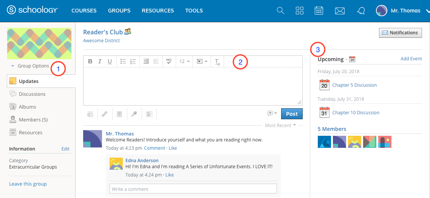Record audio with microphone icon

134,114
